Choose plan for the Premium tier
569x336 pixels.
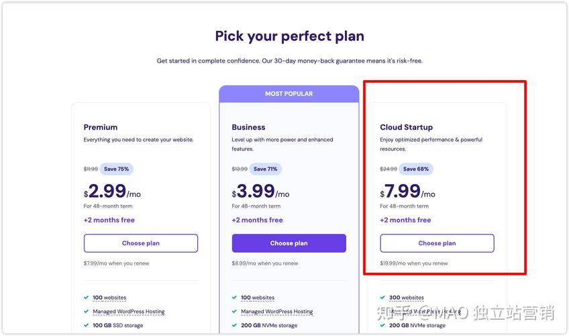(x=141, y=243)
